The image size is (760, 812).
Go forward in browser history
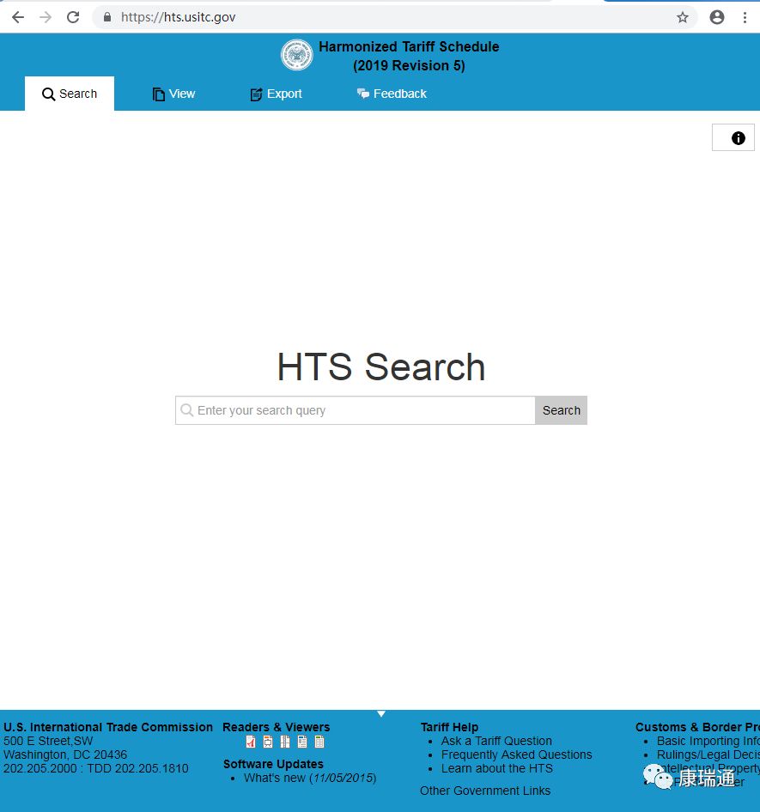[46, 17]
